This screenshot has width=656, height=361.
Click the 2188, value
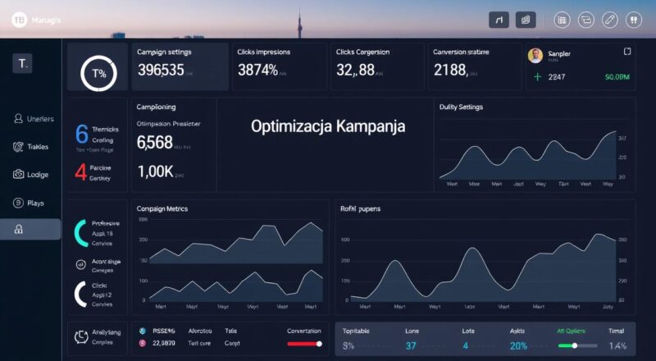click(450, 70)
